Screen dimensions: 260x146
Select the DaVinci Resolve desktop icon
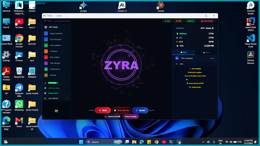point(251,57)
